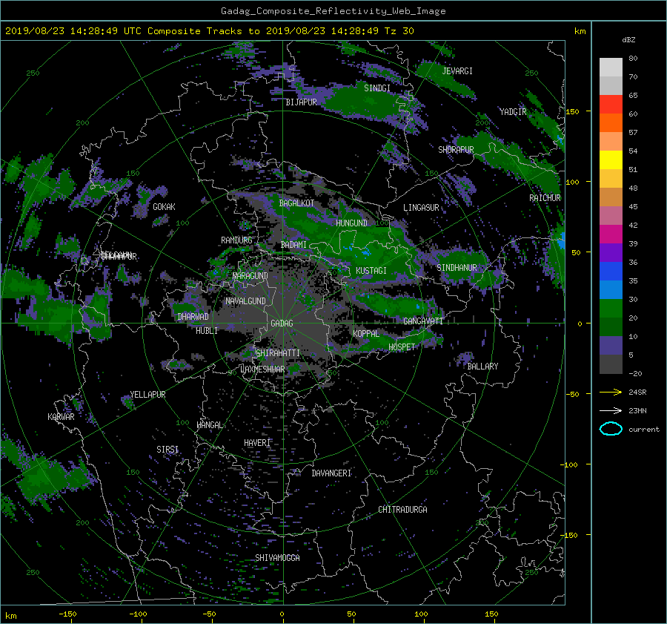667x624 pixels.
Task: Click the DAVANGERI town label
Action: click(x=331, y=473)
